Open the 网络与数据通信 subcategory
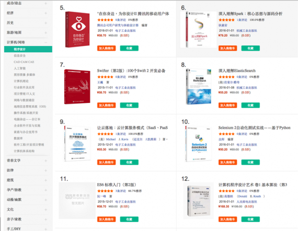The width and height of the screenshot is (298, 231). click(x=24, y=100)
